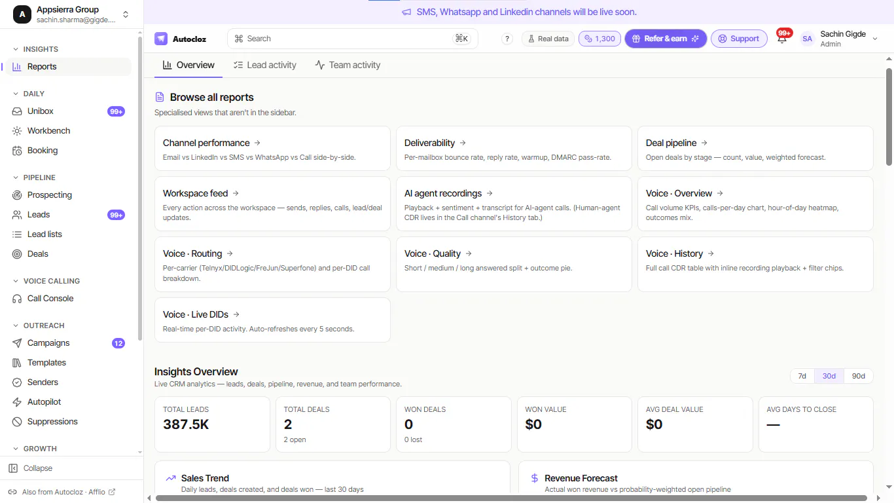Open the Workspace feed report
The height and width of the screenshot is (503, 894).
pos(272,204)
